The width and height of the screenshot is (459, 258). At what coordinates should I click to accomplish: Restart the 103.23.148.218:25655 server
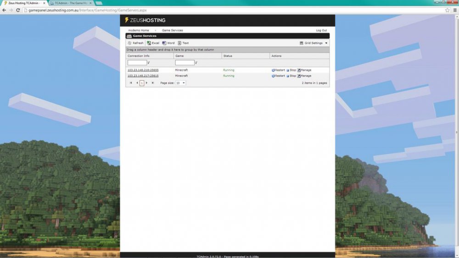coord(278,70)
